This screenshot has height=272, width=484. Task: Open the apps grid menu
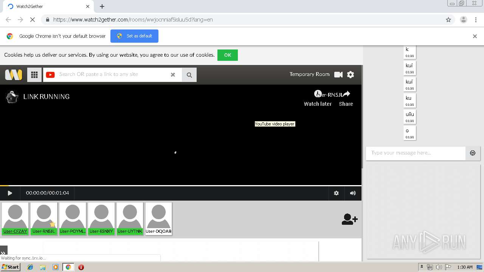pos(34,75)
